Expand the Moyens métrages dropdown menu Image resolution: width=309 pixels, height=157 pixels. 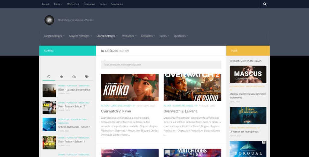pos(80,36)
